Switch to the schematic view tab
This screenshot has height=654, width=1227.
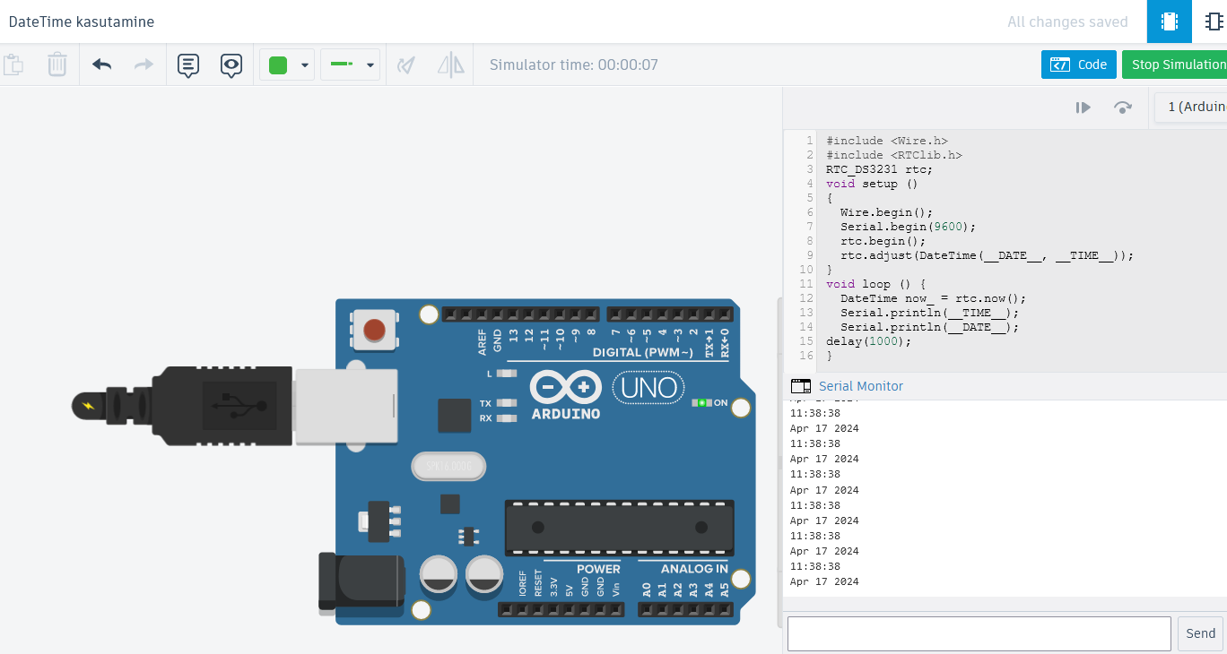coord(1213,22)
